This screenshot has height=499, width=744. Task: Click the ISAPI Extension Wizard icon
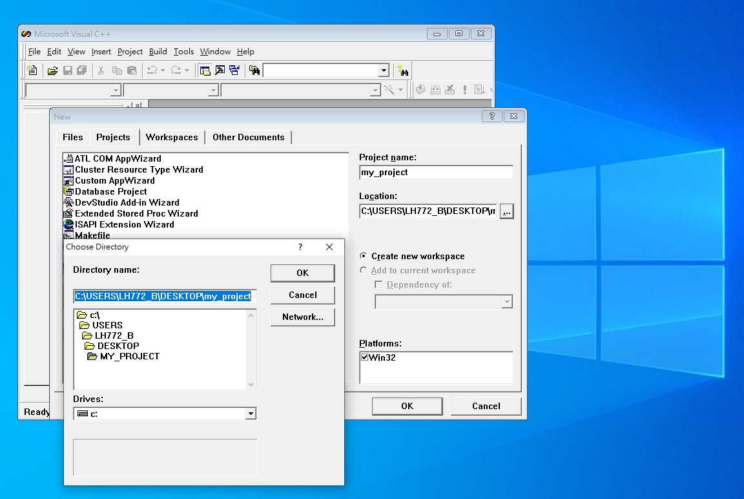69,224
